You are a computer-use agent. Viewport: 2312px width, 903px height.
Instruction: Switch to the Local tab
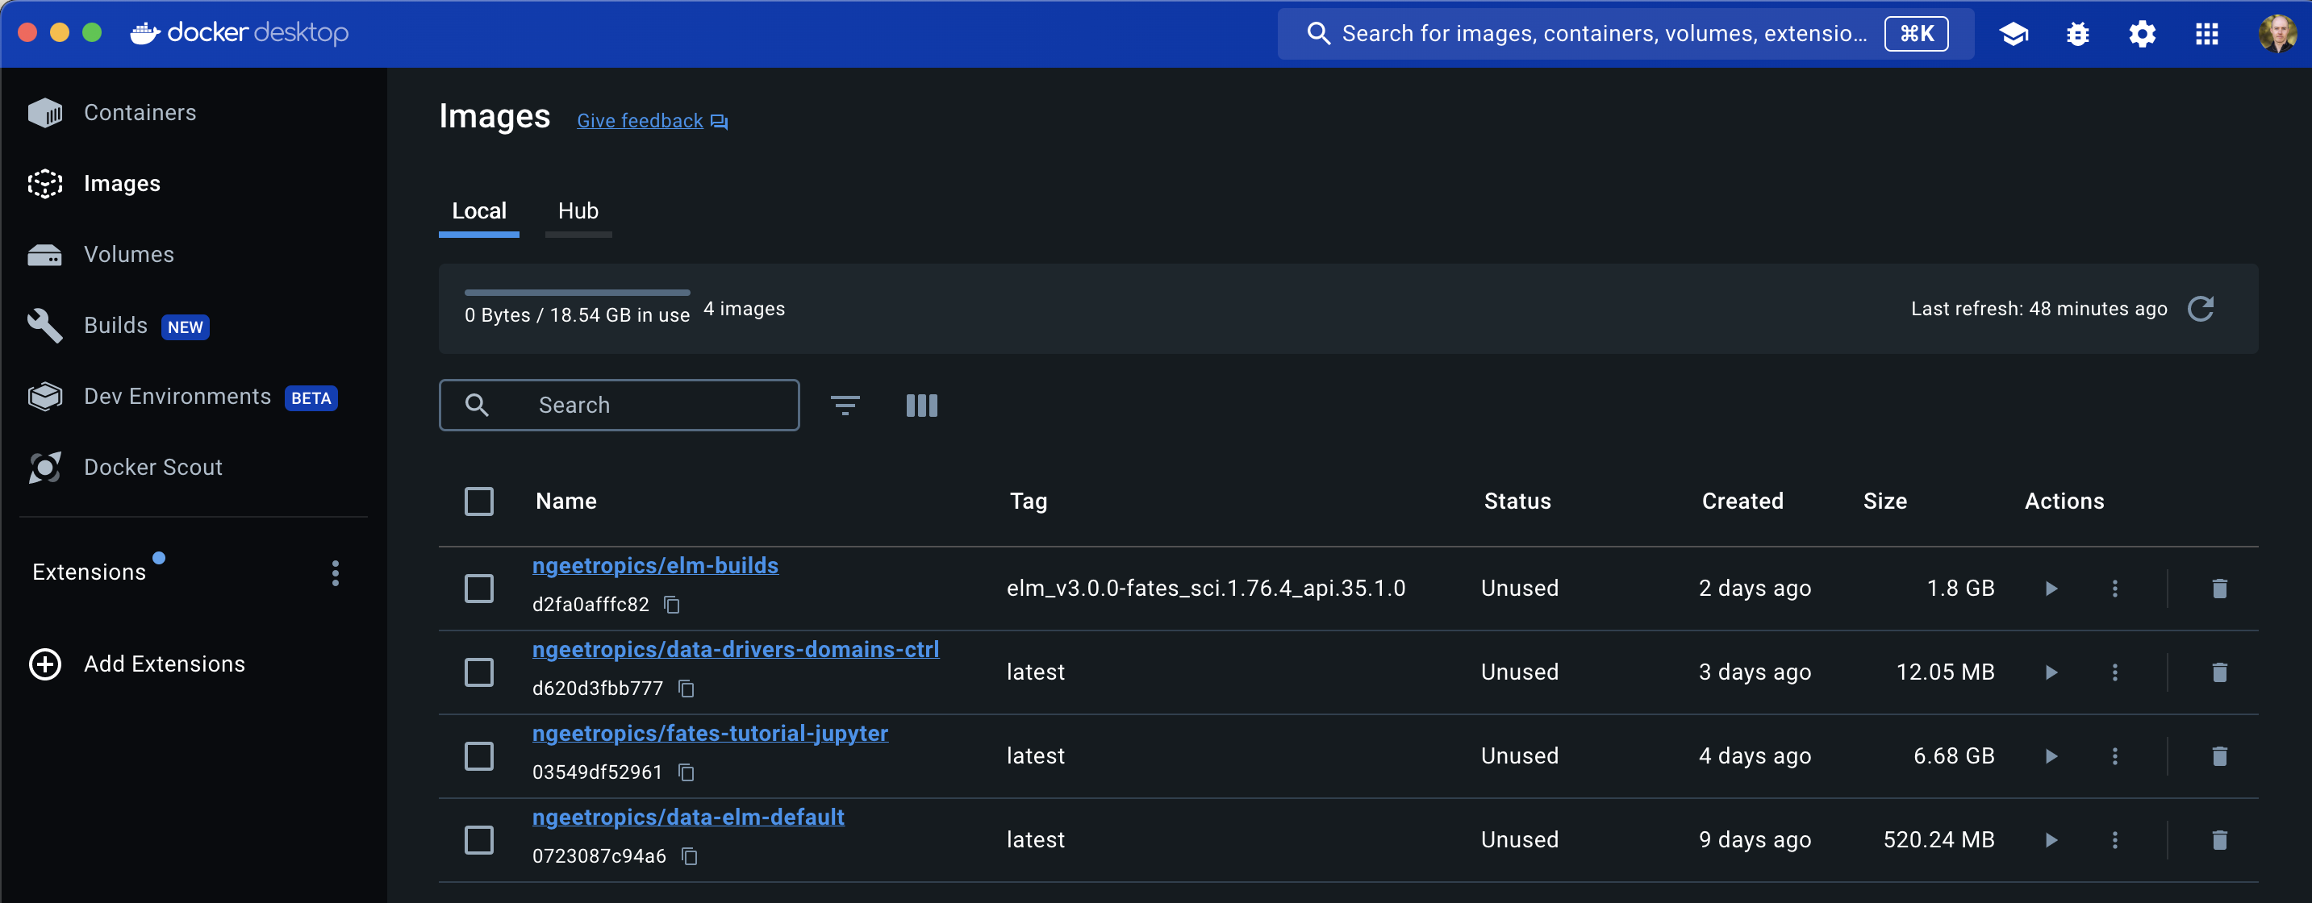coord(479,211)
